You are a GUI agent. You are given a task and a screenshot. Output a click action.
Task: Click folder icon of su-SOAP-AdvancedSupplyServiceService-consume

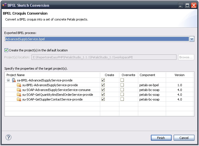click(x=19, y=90)
